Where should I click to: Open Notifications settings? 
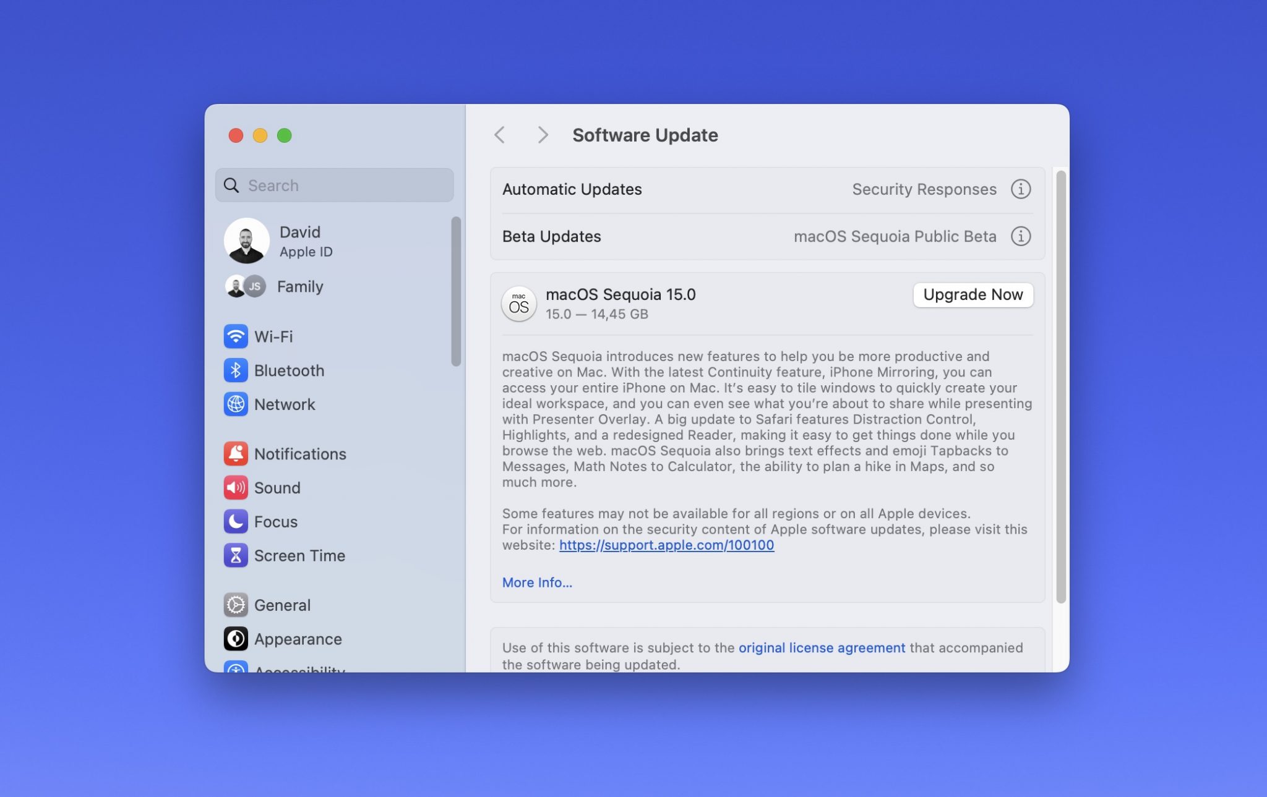(x=299, y=453)
